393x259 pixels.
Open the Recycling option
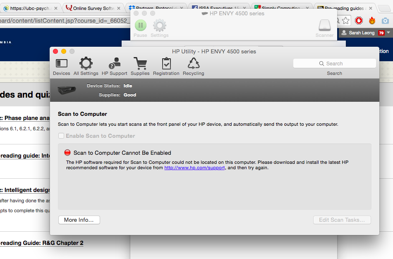click(194, 67)
